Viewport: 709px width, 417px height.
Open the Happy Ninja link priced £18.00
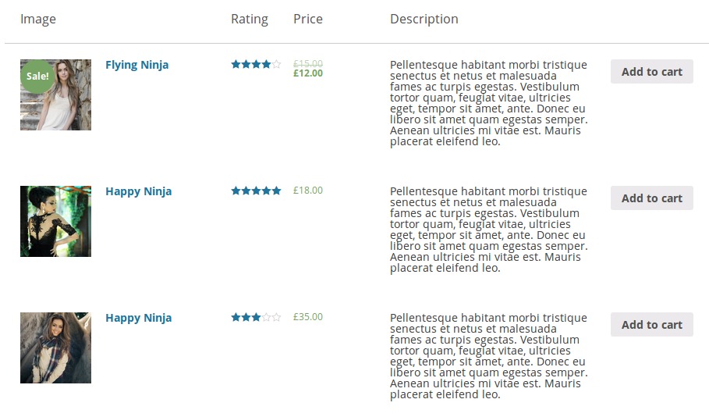138,191
